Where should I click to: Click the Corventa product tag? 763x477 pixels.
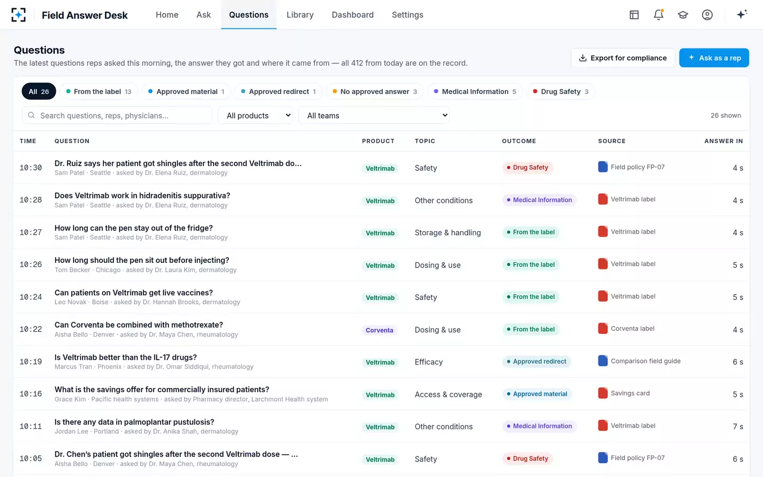point(379,330)
